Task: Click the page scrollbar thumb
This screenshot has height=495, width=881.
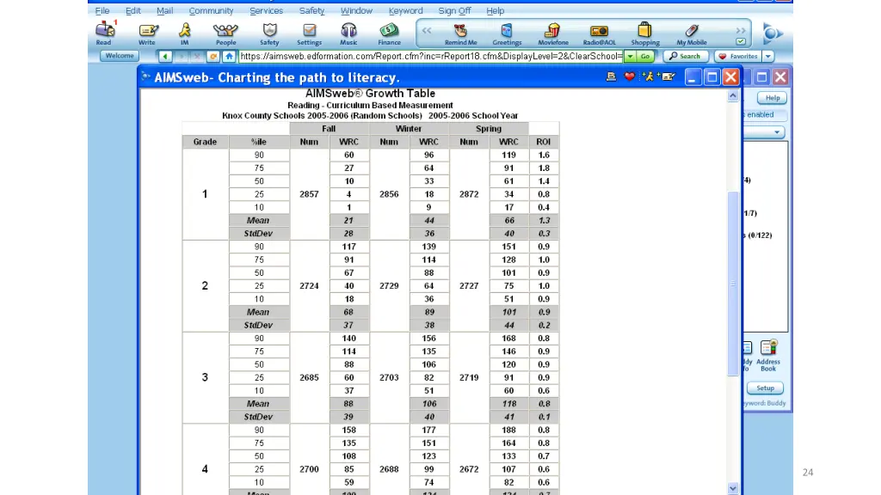Action: tap(733, 284)
